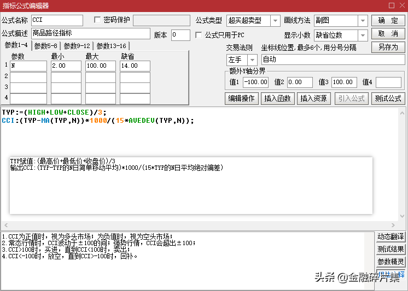Image resolution: width=408 pixels, height=291 pixels.
Task: Open the 显示小数 dropdown
Action: coord(363,35)
